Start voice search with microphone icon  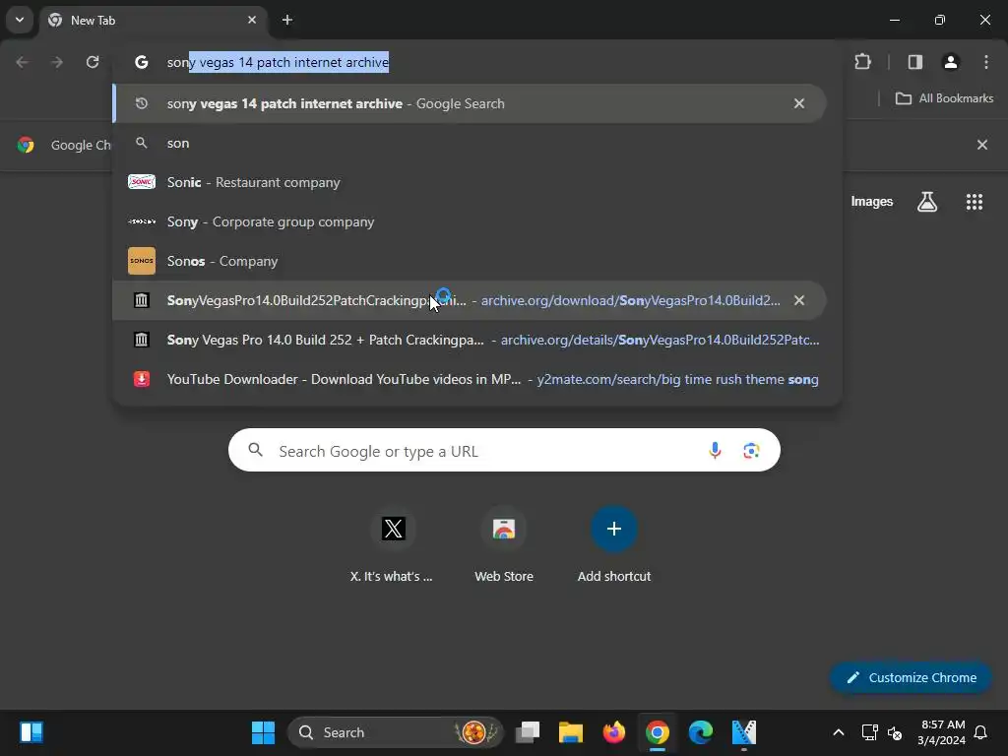tap(715, 451)
